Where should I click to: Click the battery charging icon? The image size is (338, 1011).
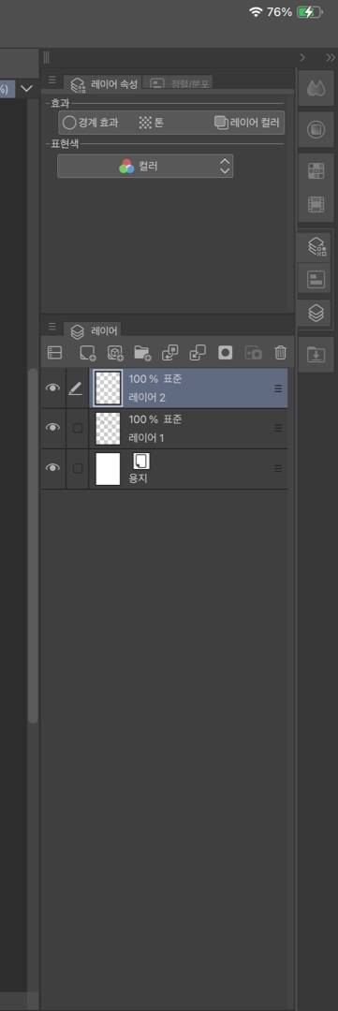309,12
